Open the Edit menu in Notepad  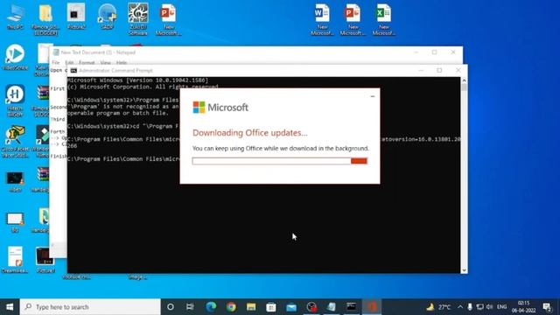(x=69, y=62)
